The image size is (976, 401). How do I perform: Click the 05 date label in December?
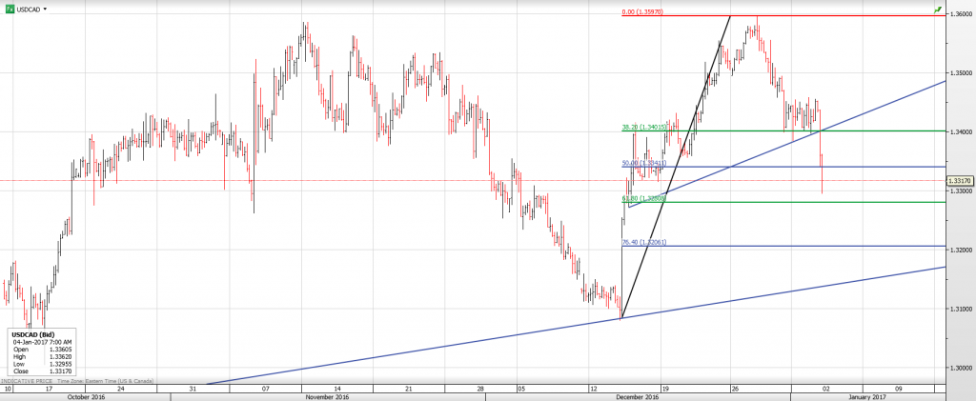tap(521, 389)
